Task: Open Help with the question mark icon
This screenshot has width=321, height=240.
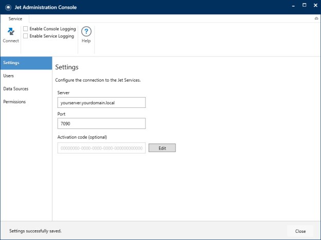Action: 86,31
